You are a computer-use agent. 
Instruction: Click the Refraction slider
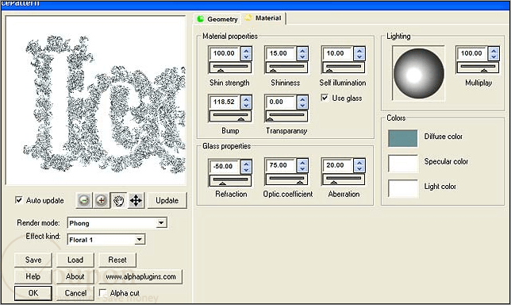[230, 181]
